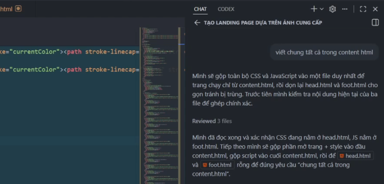Go back using the left arrow
Image resolution: width=384 pixels, height=184 pixels.
point(197,23)
